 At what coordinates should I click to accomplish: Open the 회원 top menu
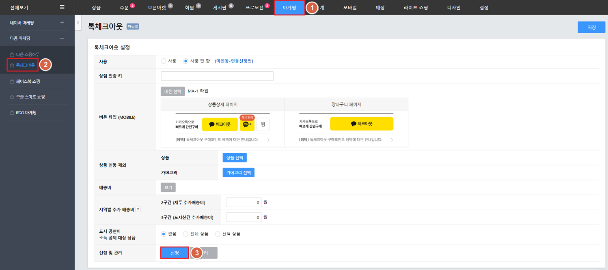190,8
